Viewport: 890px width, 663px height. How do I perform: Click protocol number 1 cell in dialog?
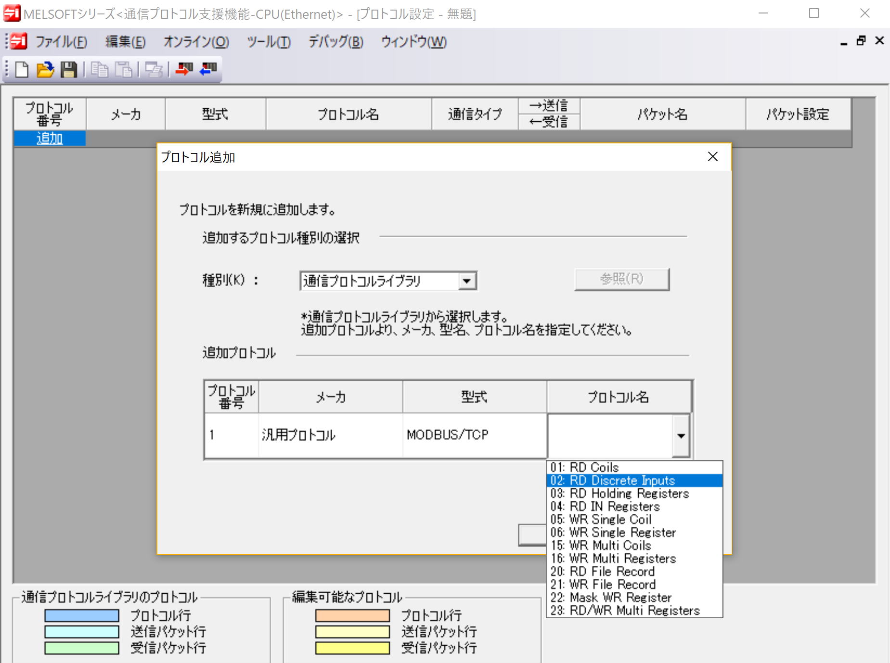(x=232, y=435)
